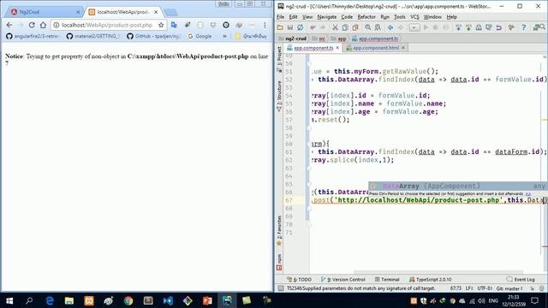Click ng2-crud breadcrumb in navigation bar
The image size is (548, 308).
tap(293, 38)
